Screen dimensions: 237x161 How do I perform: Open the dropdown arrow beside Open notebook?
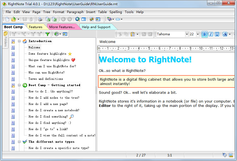tap(18, 19)
